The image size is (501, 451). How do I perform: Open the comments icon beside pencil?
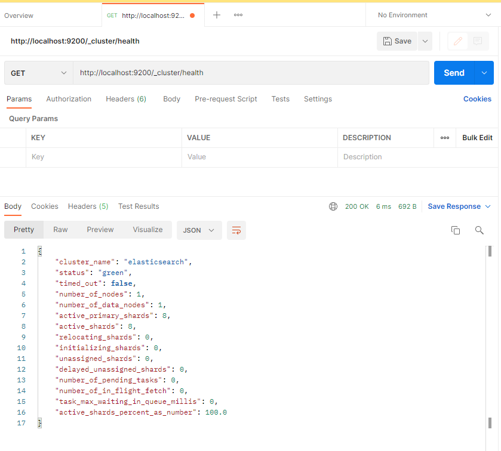point(478,41)
